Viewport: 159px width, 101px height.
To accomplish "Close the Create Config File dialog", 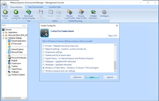I will tap(117, 25).
